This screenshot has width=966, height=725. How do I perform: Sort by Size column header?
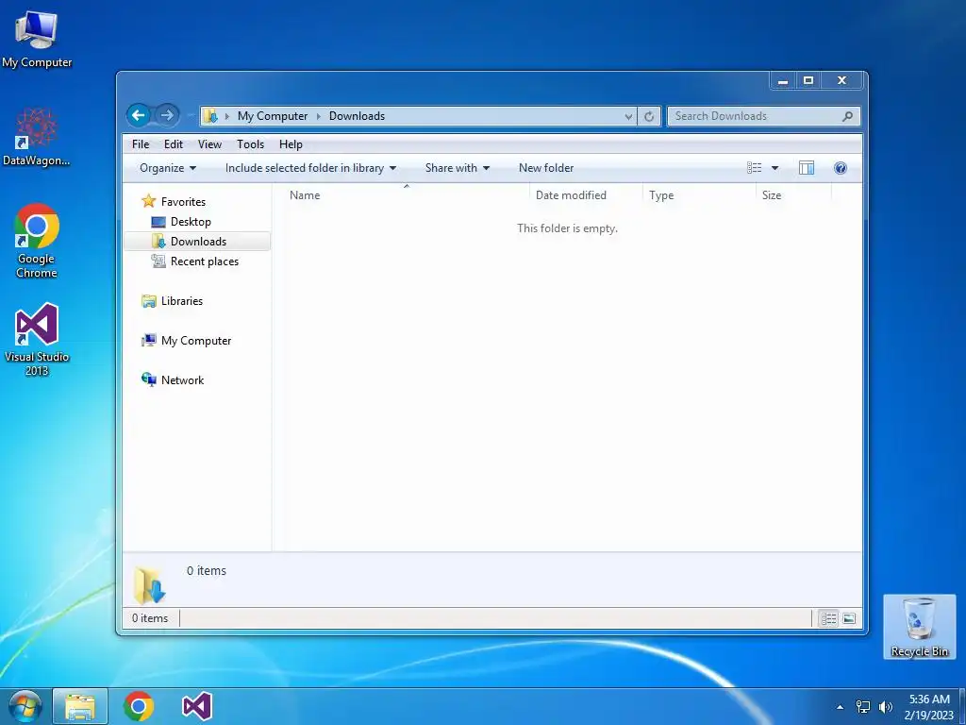[793, 194]
